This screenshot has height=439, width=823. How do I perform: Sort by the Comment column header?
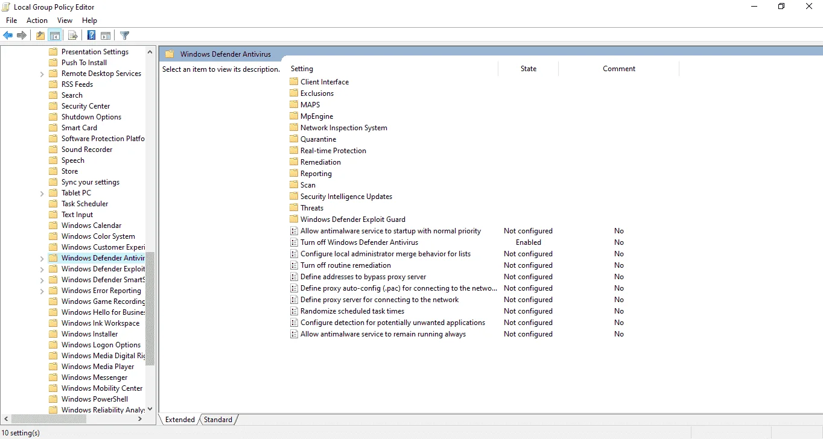pos(619,69)
